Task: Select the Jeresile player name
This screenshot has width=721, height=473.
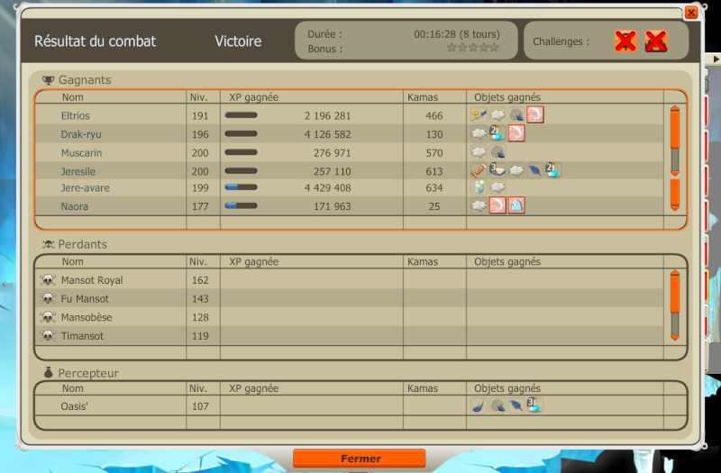Action: point(78,171)
